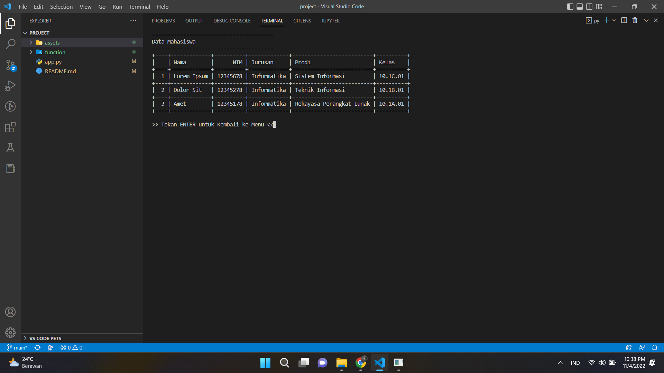
Task: Open Source Control view with 21 changes
Action: click(x=10, y=65)
